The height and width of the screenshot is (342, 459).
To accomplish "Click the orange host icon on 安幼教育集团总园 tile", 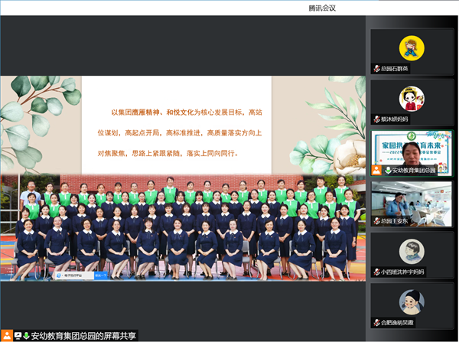I will point(377,171).
